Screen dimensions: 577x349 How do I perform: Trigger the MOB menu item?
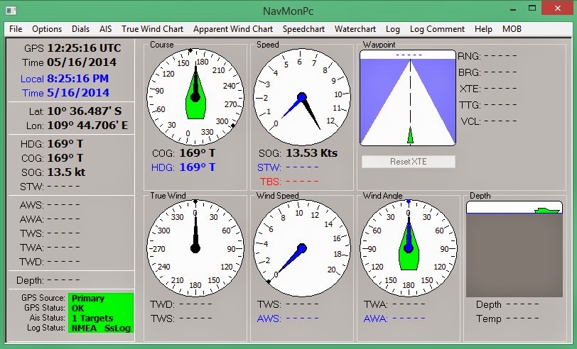(512, 29)
